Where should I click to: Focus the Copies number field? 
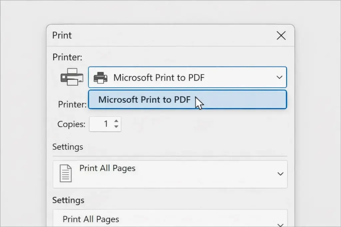pos(105,124)
